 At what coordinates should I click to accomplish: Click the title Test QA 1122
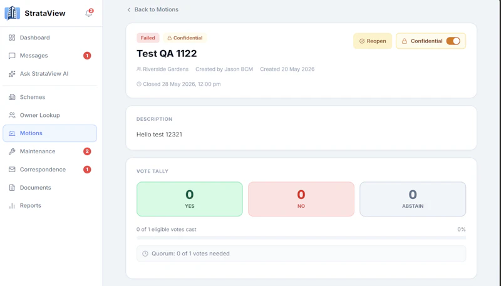pos(167,53)
